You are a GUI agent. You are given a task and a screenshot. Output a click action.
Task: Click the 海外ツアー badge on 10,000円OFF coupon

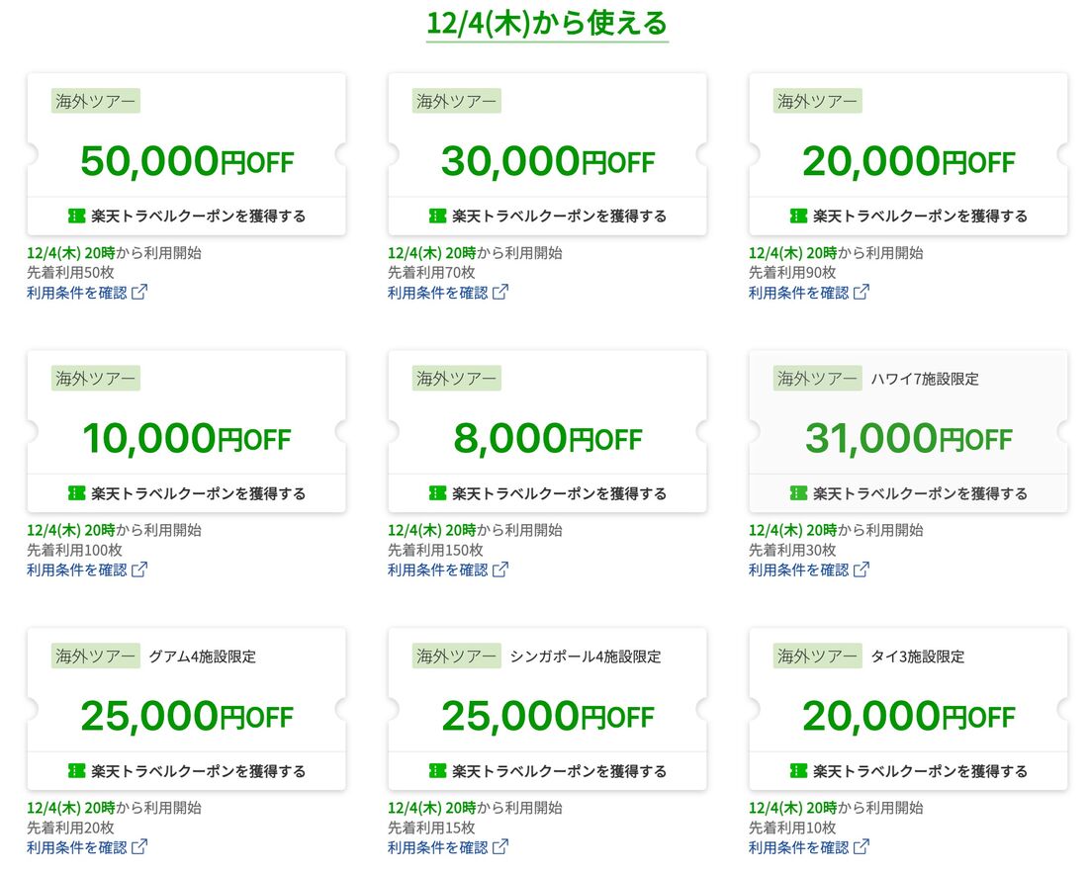[x=96, y=379]
